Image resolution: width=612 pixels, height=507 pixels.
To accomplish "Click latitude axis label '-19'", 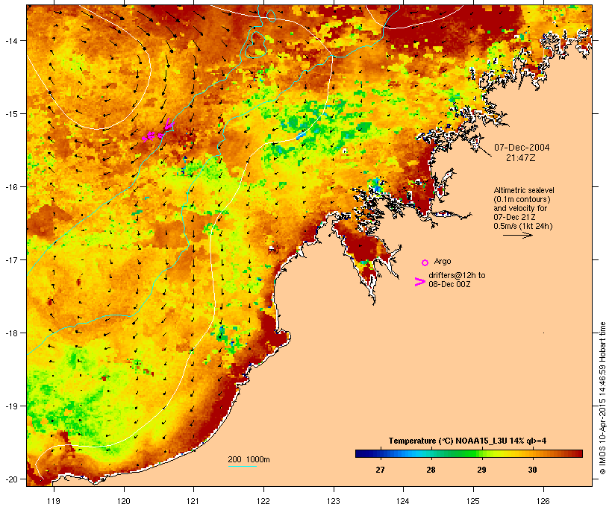I will click(x=10, y=406).
